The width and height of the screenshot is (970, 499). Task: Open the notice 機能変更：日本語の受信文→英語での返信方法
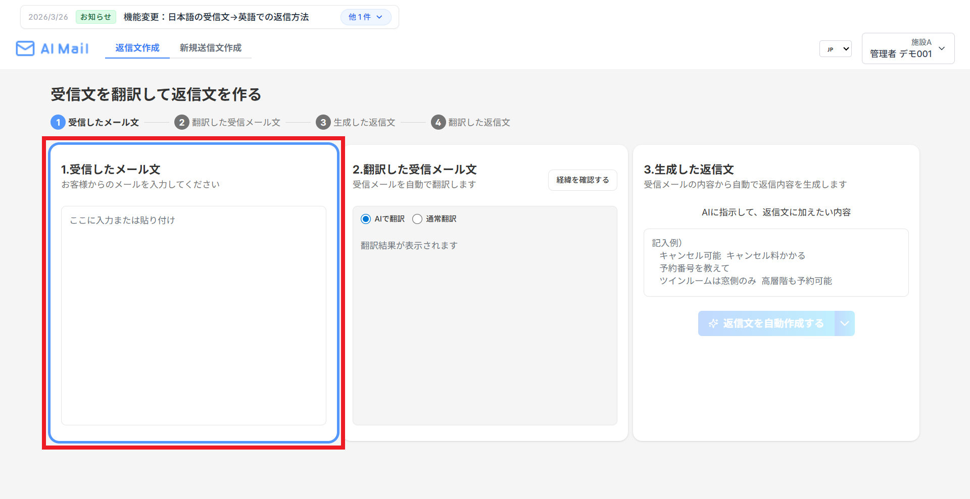point(216,17)
